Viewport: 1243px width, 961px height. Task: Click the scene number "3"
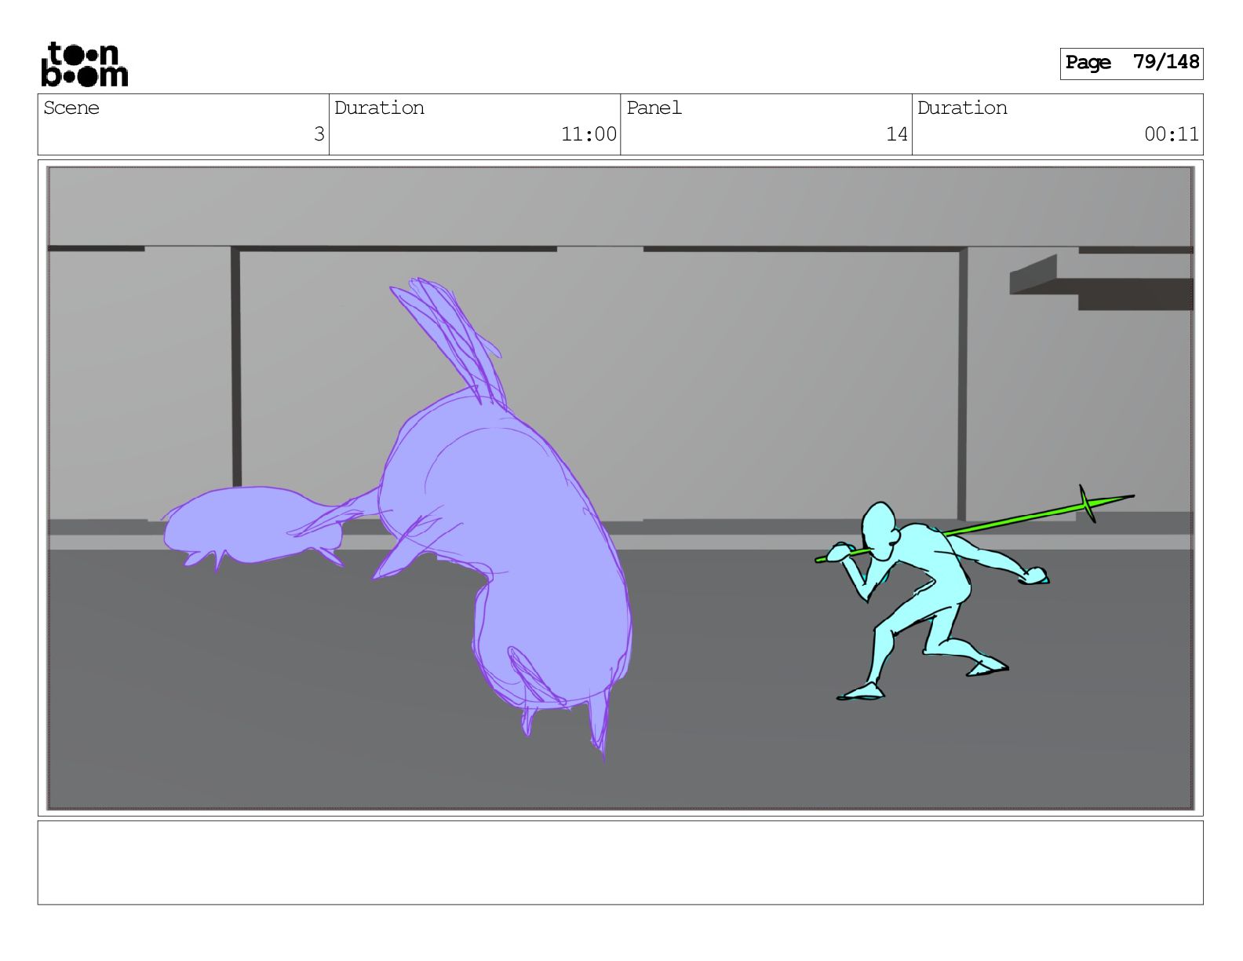pyautogui.click(x=319, y=134)
